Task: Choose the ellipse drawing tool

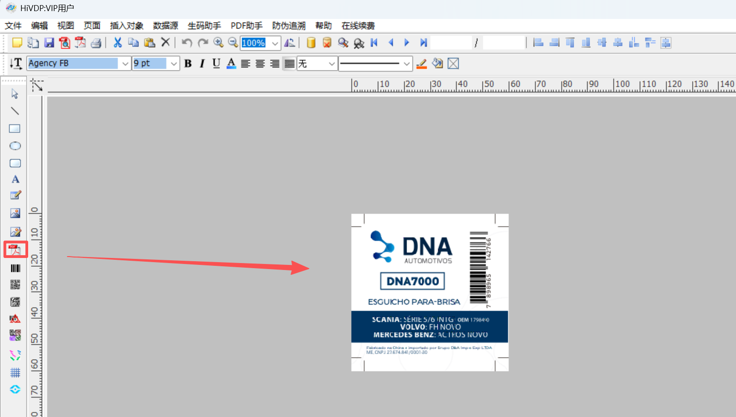Action: tap(15, 146)
